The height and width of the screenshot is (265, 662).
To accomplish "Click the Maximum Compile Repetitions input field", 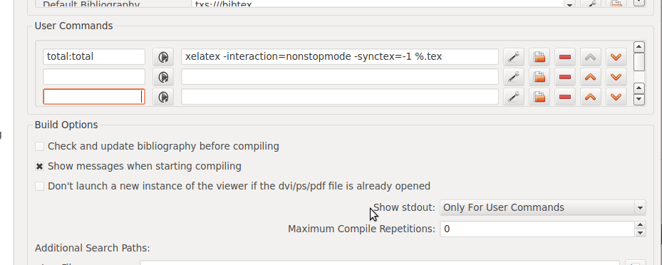I will (x=537, y=229).
